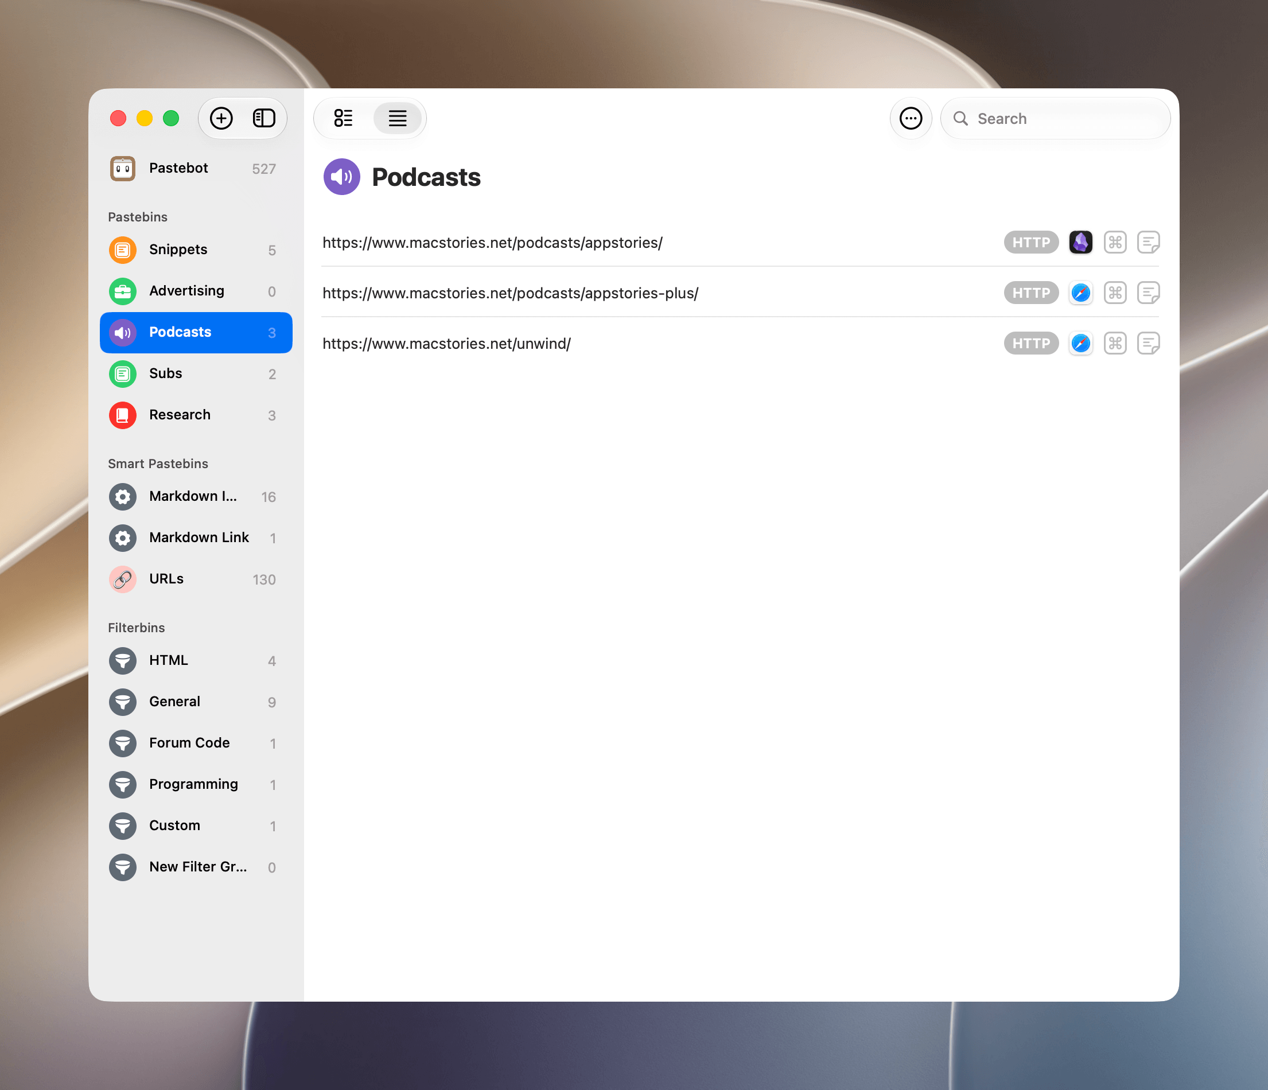Click the funnel icon beside New Filter Gr...
This screenshot has height=1090, width=1268.
tap(122, 867)
